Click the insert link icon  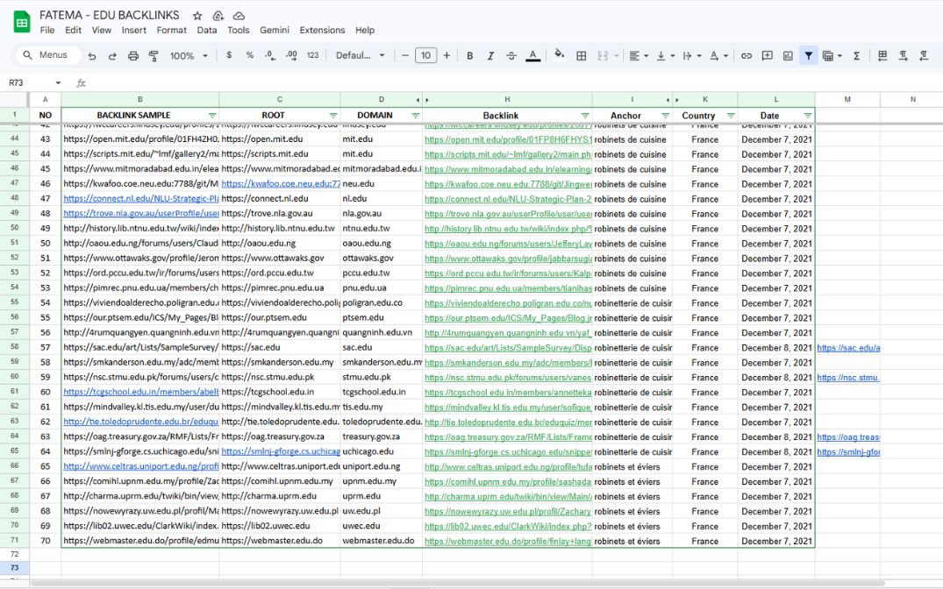coord(747,56)
